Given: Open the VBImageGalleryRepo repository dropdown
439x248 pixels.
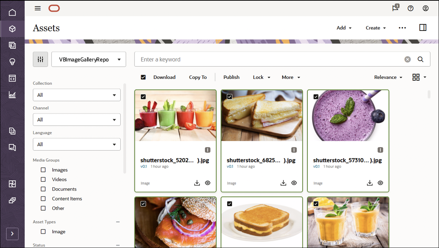Looking at the screenshot, I should pos(89,59).
